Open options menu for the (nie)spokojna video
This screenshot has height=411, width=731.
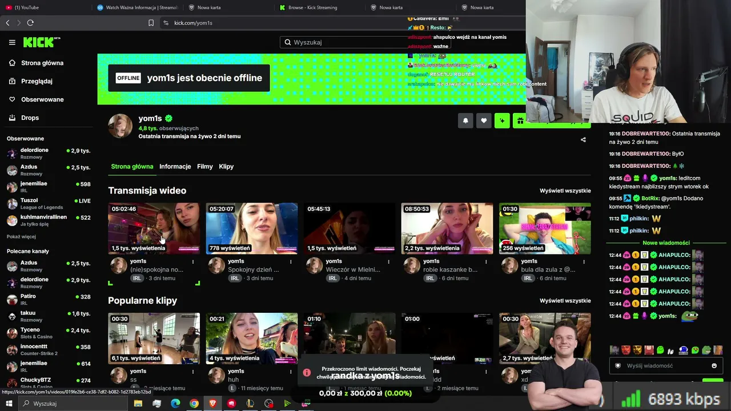[193, 262]
